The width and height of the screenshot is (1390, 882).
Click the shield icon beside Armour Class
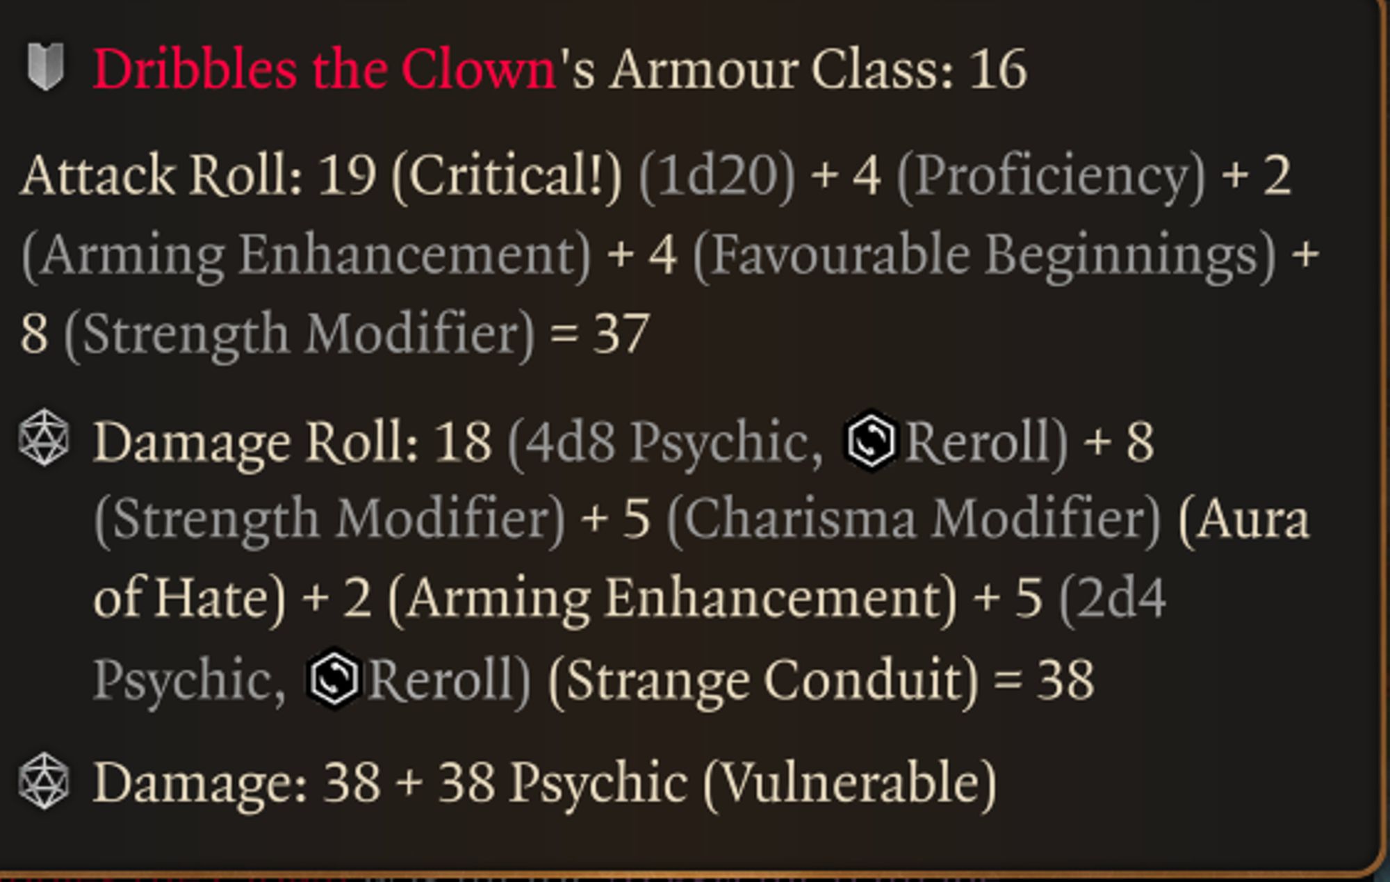click(x=46, y=67)
